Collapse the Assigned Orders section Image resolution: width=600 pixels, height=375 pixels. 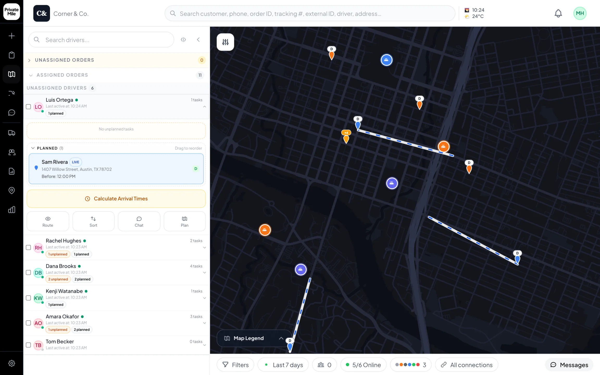[x=116, y=75]
